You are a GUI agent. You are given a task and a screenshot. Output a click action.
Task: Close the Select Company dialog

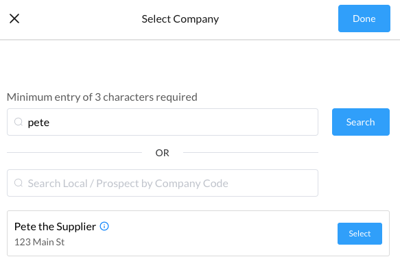click(x=14, y=19)
